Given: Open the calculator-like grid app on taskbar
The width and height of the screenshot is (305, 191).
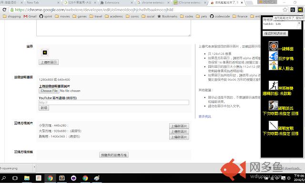Looking at the screenshot, I should point(39,178).
